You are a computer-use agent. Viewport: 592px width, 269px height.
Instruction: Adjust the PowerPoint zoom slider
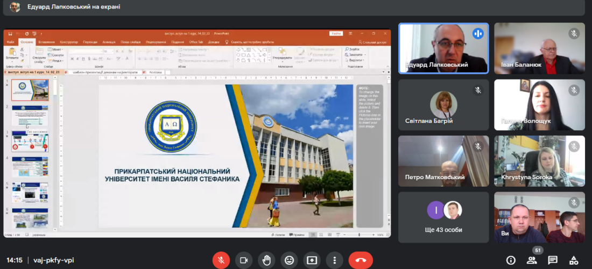click(x=360, y=235)
